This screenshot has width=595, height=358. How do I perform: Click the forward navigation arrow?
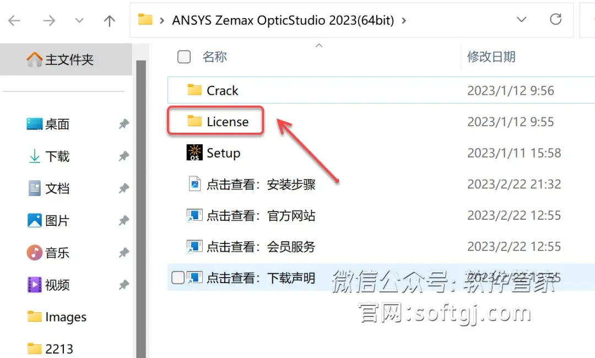[49, 20]
